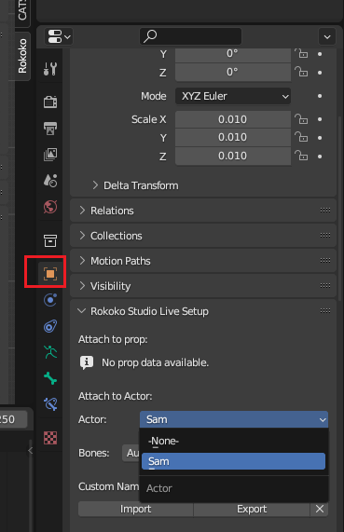Image resolution: width=344 pixels, height=532 pixels.
Task: Open the Scene properties tab
Action: [x=50, y=181]
